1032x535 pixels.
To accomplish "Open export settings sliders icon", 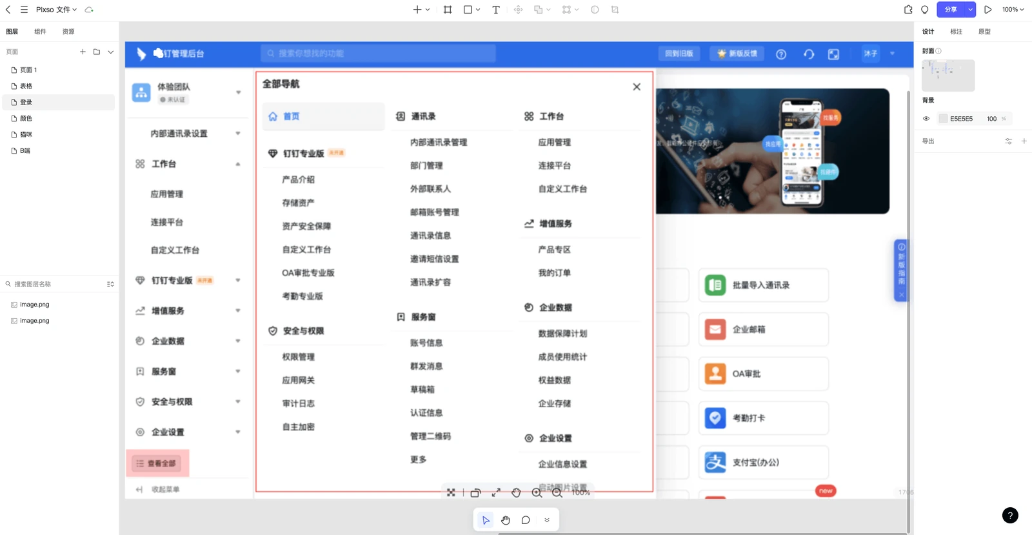I will tap(1008, 141).
